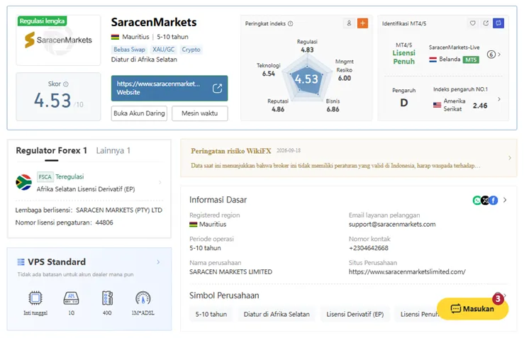
Task: Click the Lisensi Derivatif (EP) symbol tag
Action: pyautogui.click(x=355, y=315)
